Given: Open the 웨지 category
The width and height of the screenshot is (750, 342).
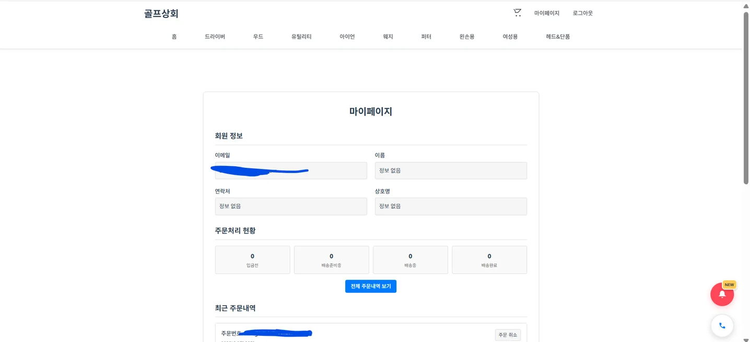Looking at the screenshot, I should (388, 37).
